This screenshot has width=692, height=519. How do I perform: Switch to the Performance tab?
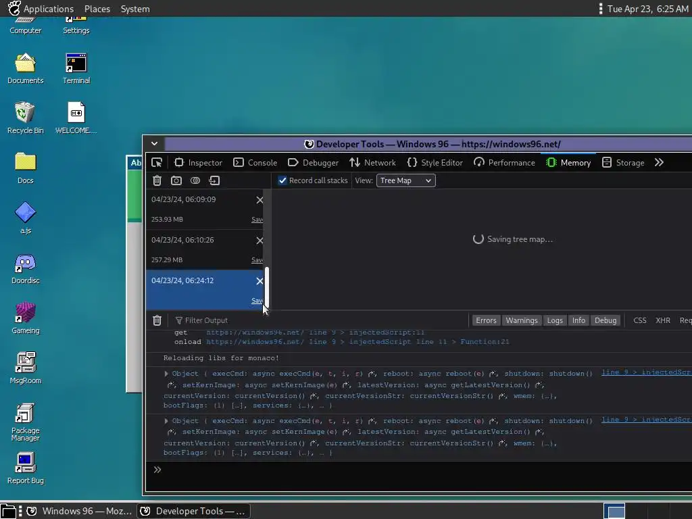(504, 162)
